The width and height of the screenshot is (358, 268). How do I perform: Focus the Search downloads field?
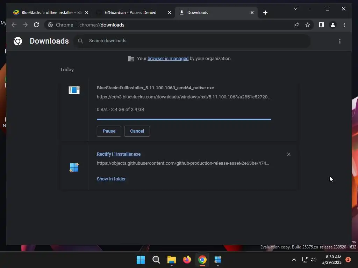click(192, 41)
